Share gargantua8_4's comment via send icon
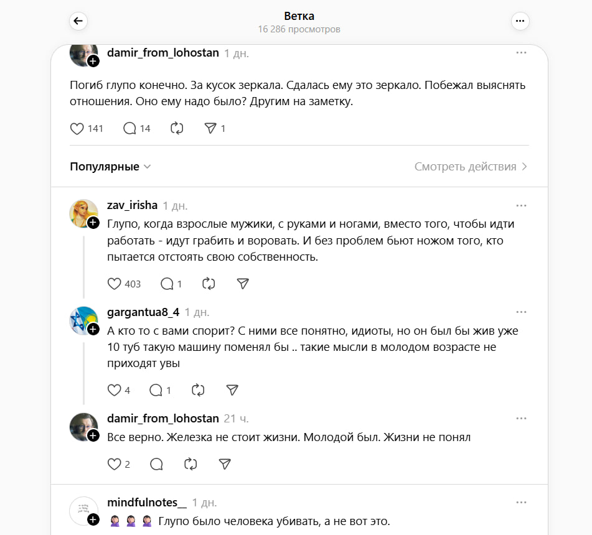Screen dimensions: 592x535 click(232, 390)
